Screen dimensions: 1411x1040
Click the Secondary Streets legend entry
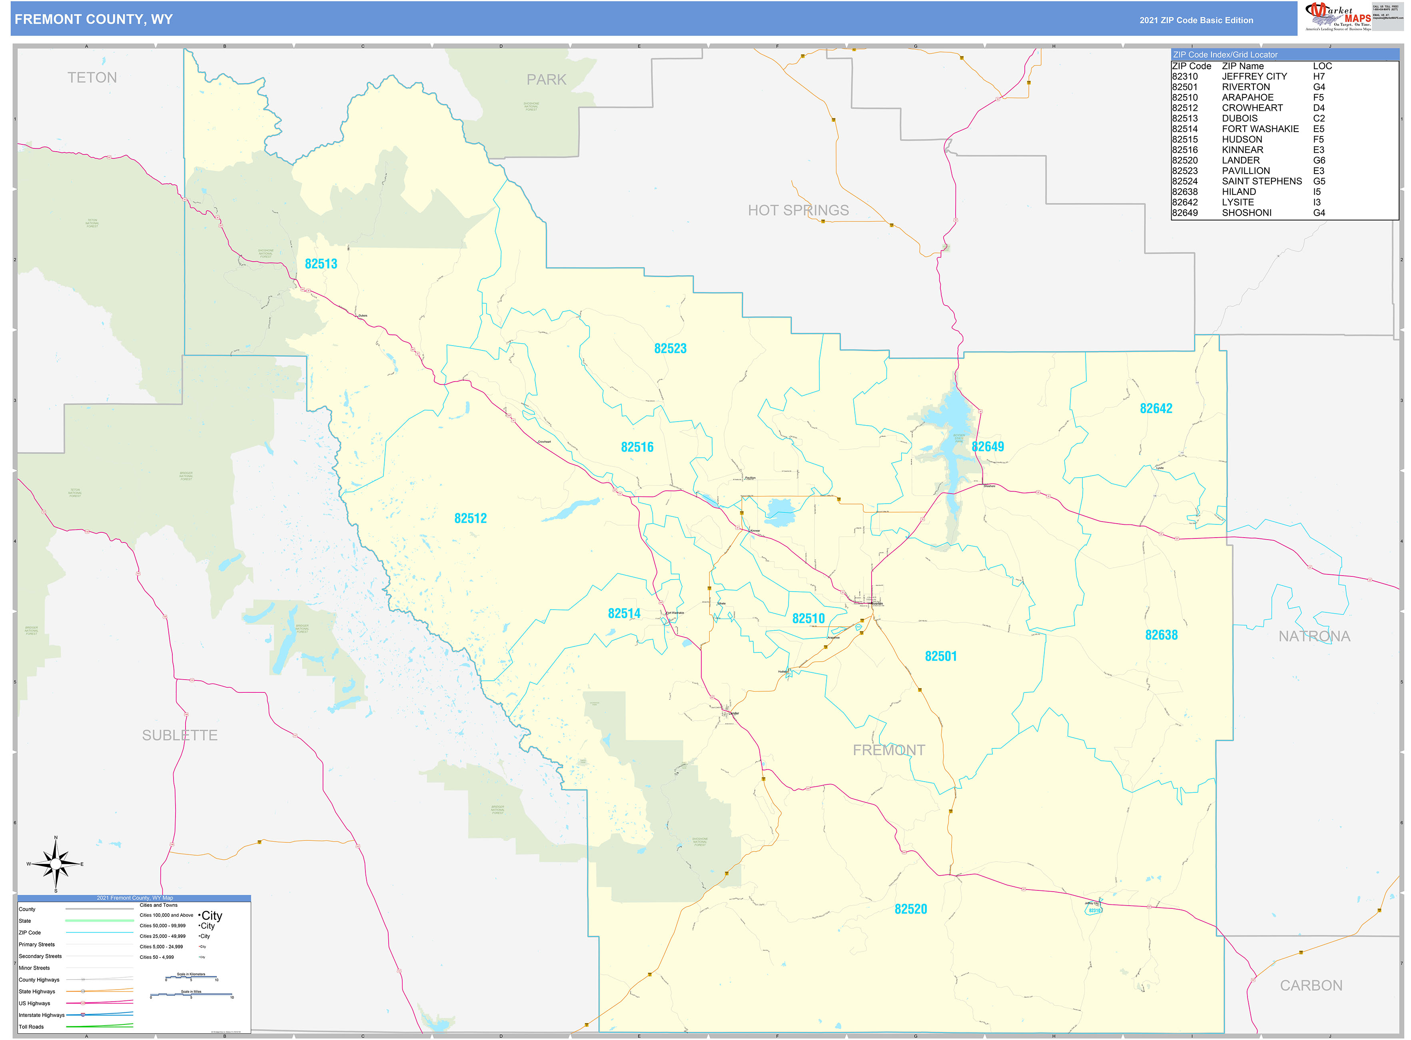(x=40, y=956)
